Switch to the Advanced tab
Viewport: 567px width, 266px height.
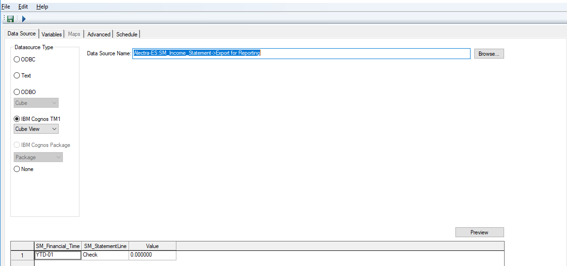(99, 34)
